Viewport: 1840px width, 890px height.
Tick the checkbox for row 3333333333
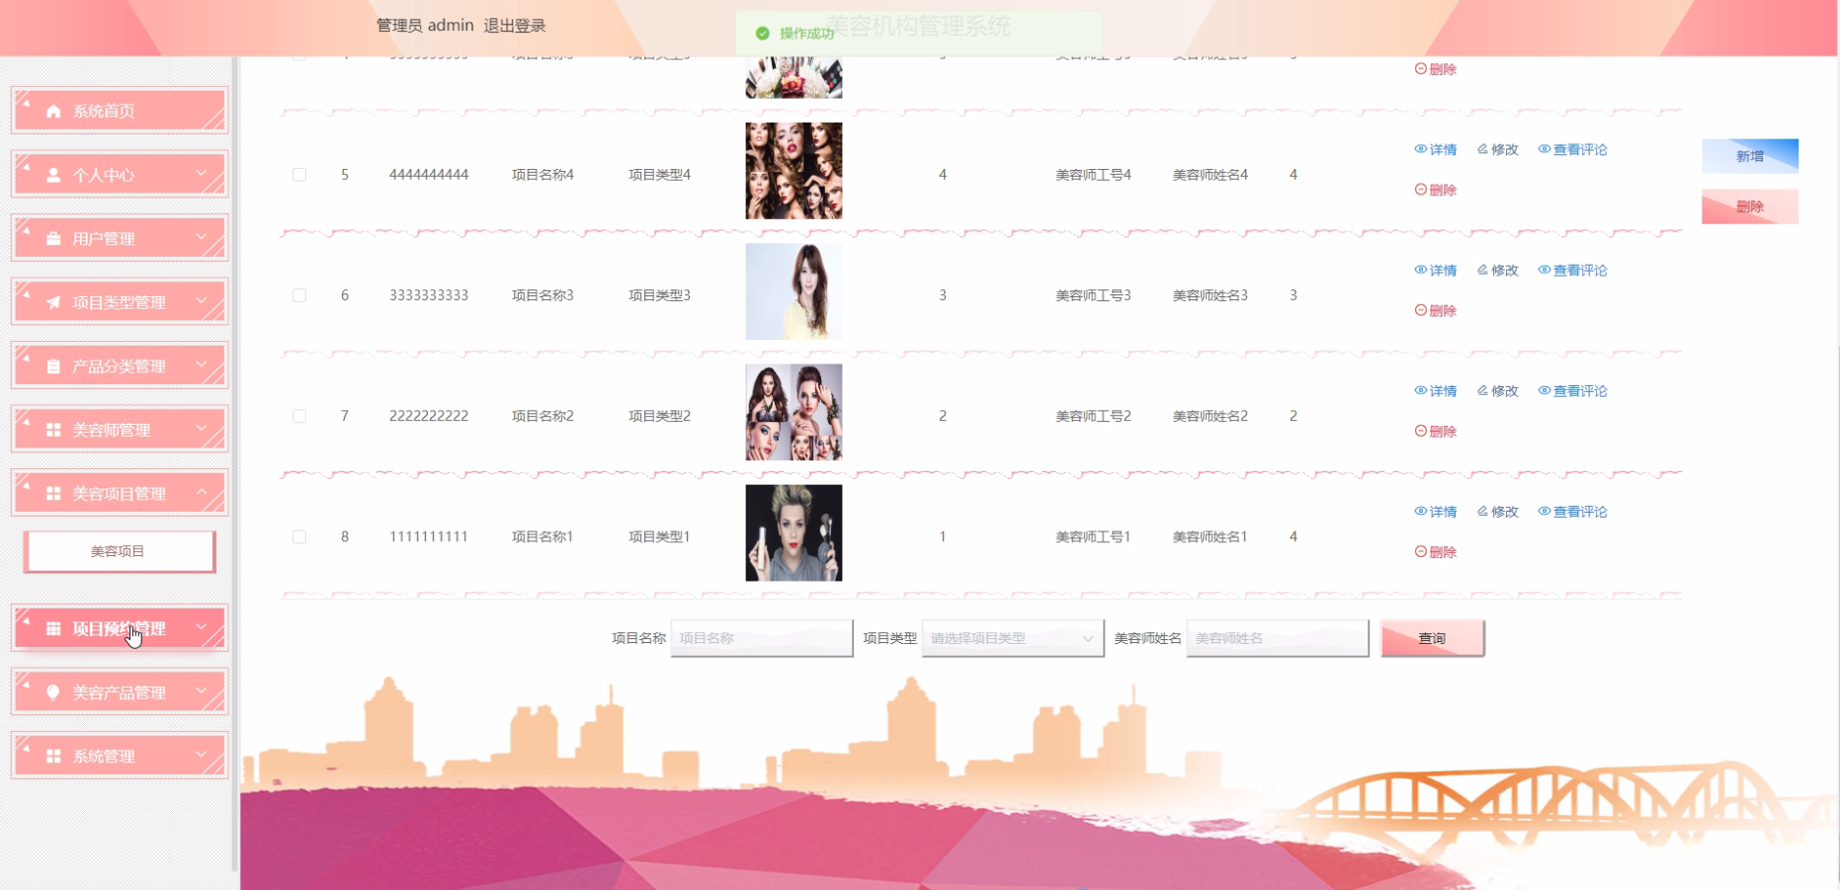299,295
